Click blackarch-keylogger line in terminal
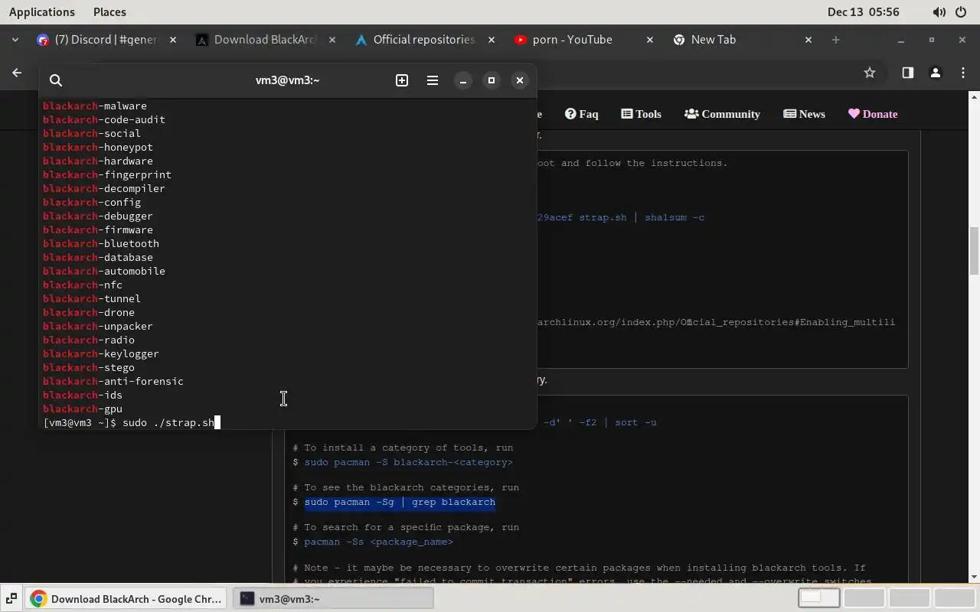Viewport: 980px width, 612px height. point(101,353)
